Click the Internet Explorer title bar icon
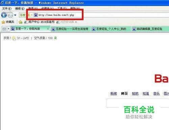 tap(2, 3)
